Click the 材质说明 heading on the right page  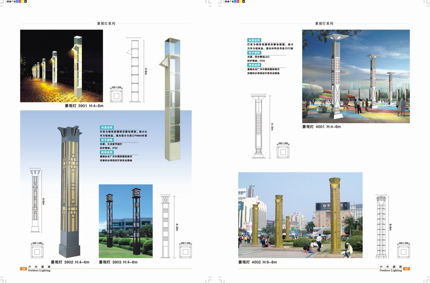pos(254,40)
